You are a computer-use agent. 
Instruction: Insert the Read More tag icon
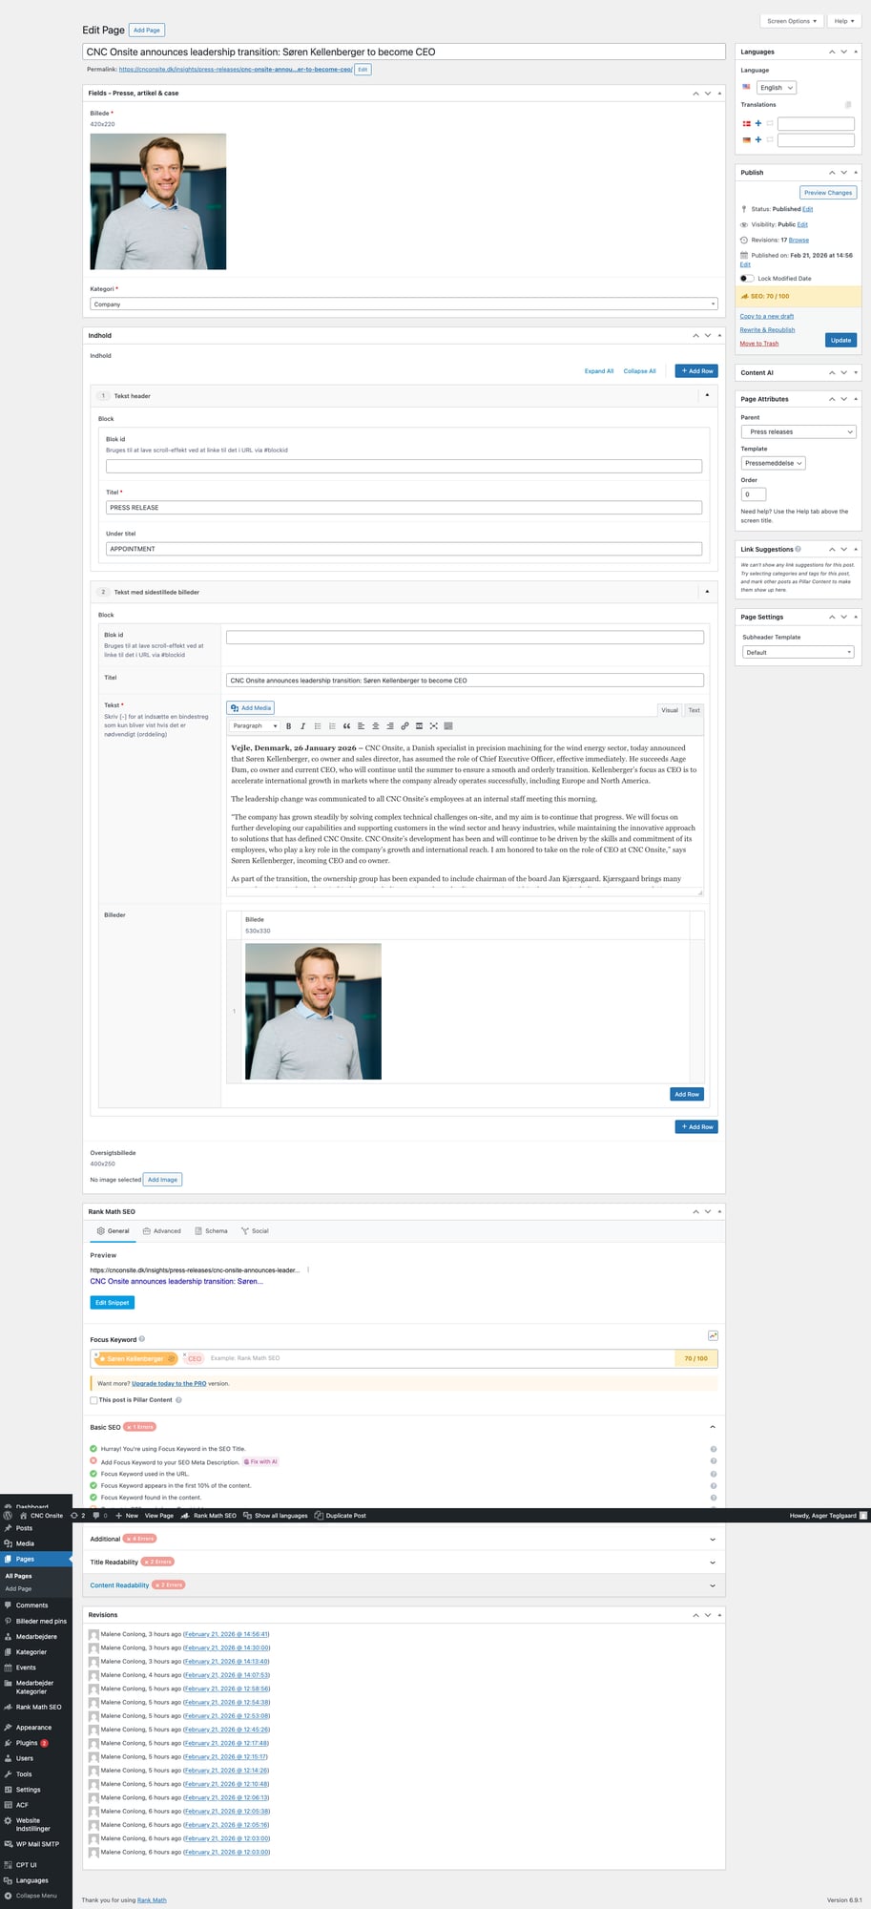tap(419, 726)
